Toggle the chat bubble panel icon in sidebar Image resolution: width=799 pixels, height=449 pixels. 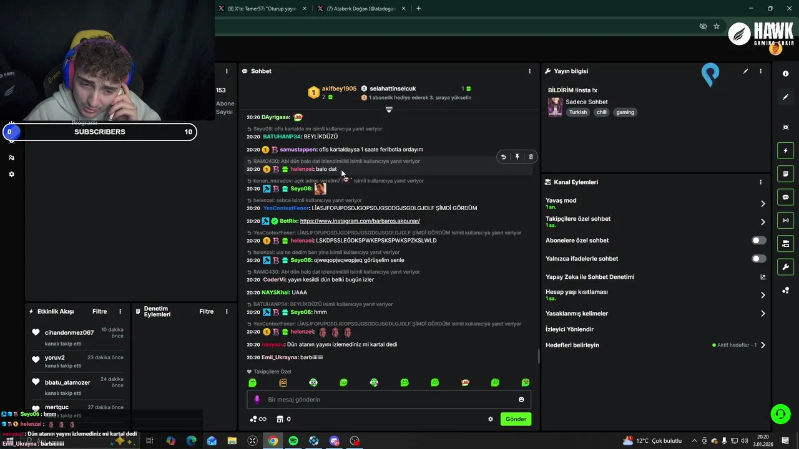coord(785,197)
